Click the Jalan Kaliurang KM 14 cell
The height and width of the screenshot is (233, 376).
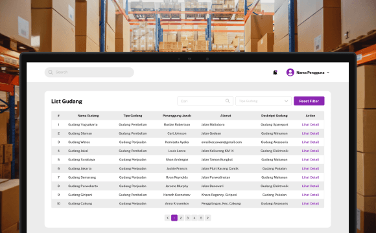tap(217, 151)
